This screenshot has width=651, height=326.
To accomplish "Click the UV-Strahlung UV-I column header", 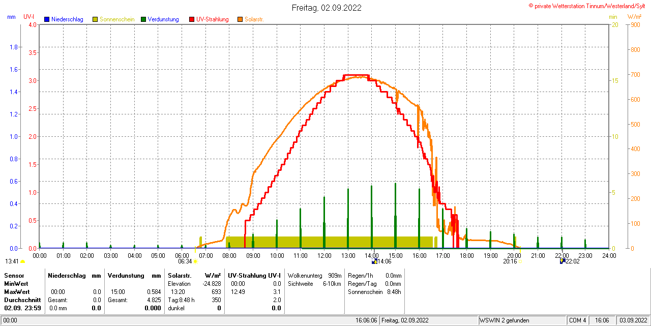I will pyautogui.click(x=254, y=275).
